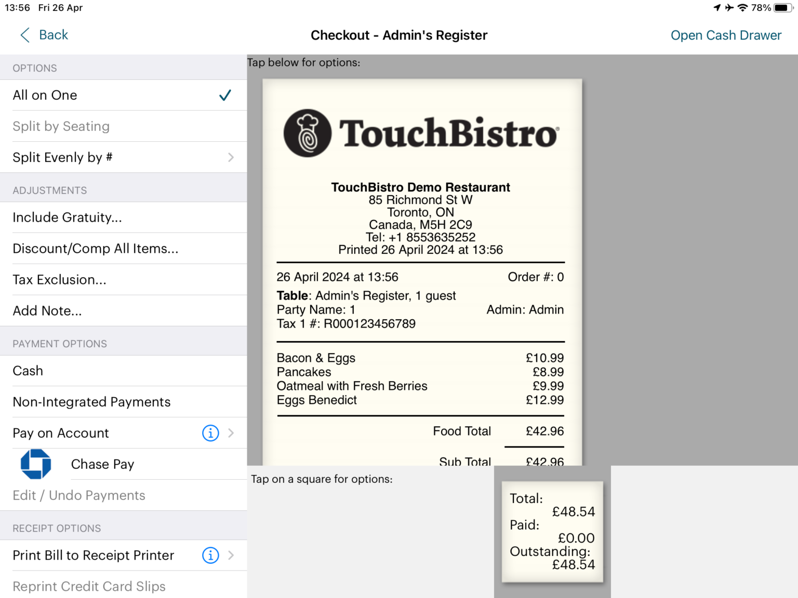Click the info icon beside Pay on Account

pos(210,433)
